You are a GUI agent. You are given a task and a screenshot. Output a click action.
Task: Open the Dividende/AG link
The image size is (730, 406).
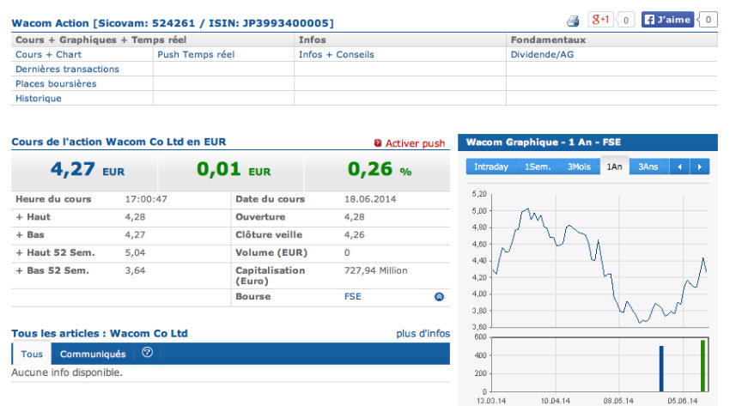pyautogui.click(x=542, y=54)
